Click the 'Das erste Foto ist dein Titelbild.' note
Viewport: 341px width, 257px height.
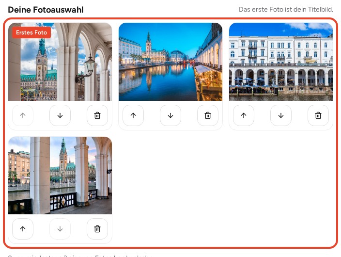pos(286,9)
